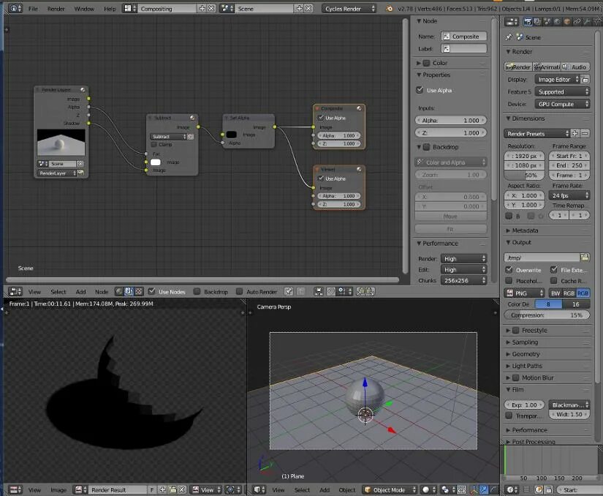The width and height of the screenshot is (603, 496).
Task: Enable the Placeholders checkbox
Action: (x=509, y=280)
